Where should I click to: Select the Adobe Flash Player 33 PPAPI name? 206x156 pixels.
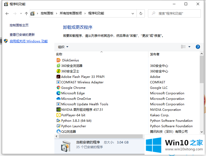83,77
